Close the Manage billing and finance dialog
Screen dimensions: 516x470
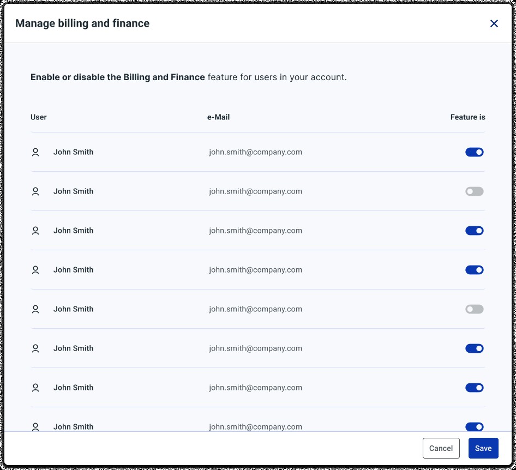(494, 23)
